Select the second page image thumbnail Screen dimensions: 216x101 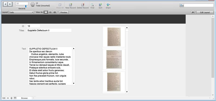pyautogui.click(x=114, y=59)
